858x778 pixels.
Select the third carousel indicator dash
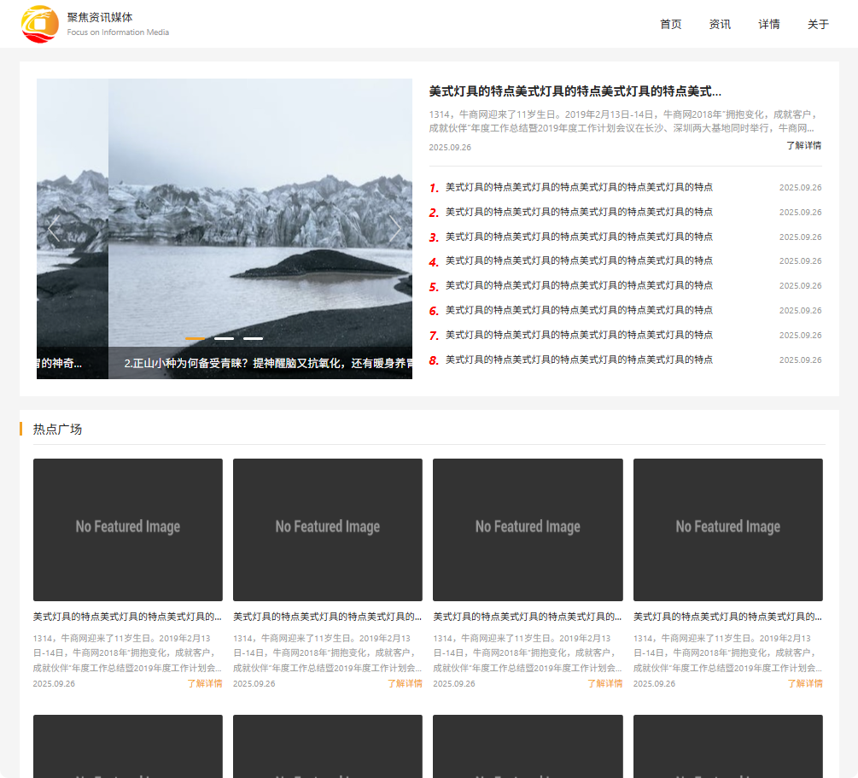pyautogui.click(x=253, y=338)
